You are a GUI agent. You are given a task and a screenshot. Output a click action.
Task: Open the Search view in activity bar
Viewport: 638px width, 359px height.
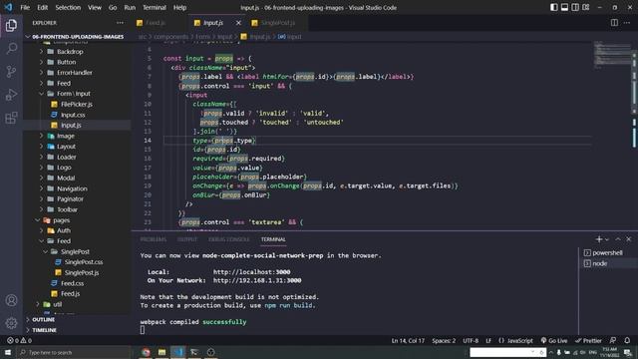point(11,49)
